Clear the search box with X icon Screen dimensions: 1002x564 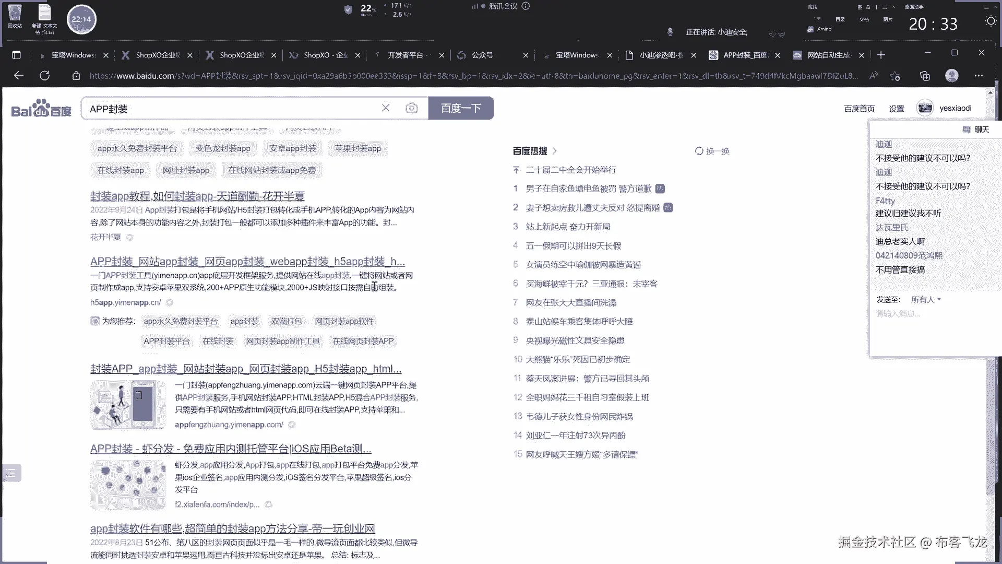pos(386,108)
